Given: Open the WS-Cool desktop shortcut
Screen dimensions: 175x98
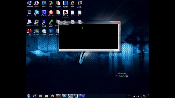Looking at the screenshot, I should point(37,32).
